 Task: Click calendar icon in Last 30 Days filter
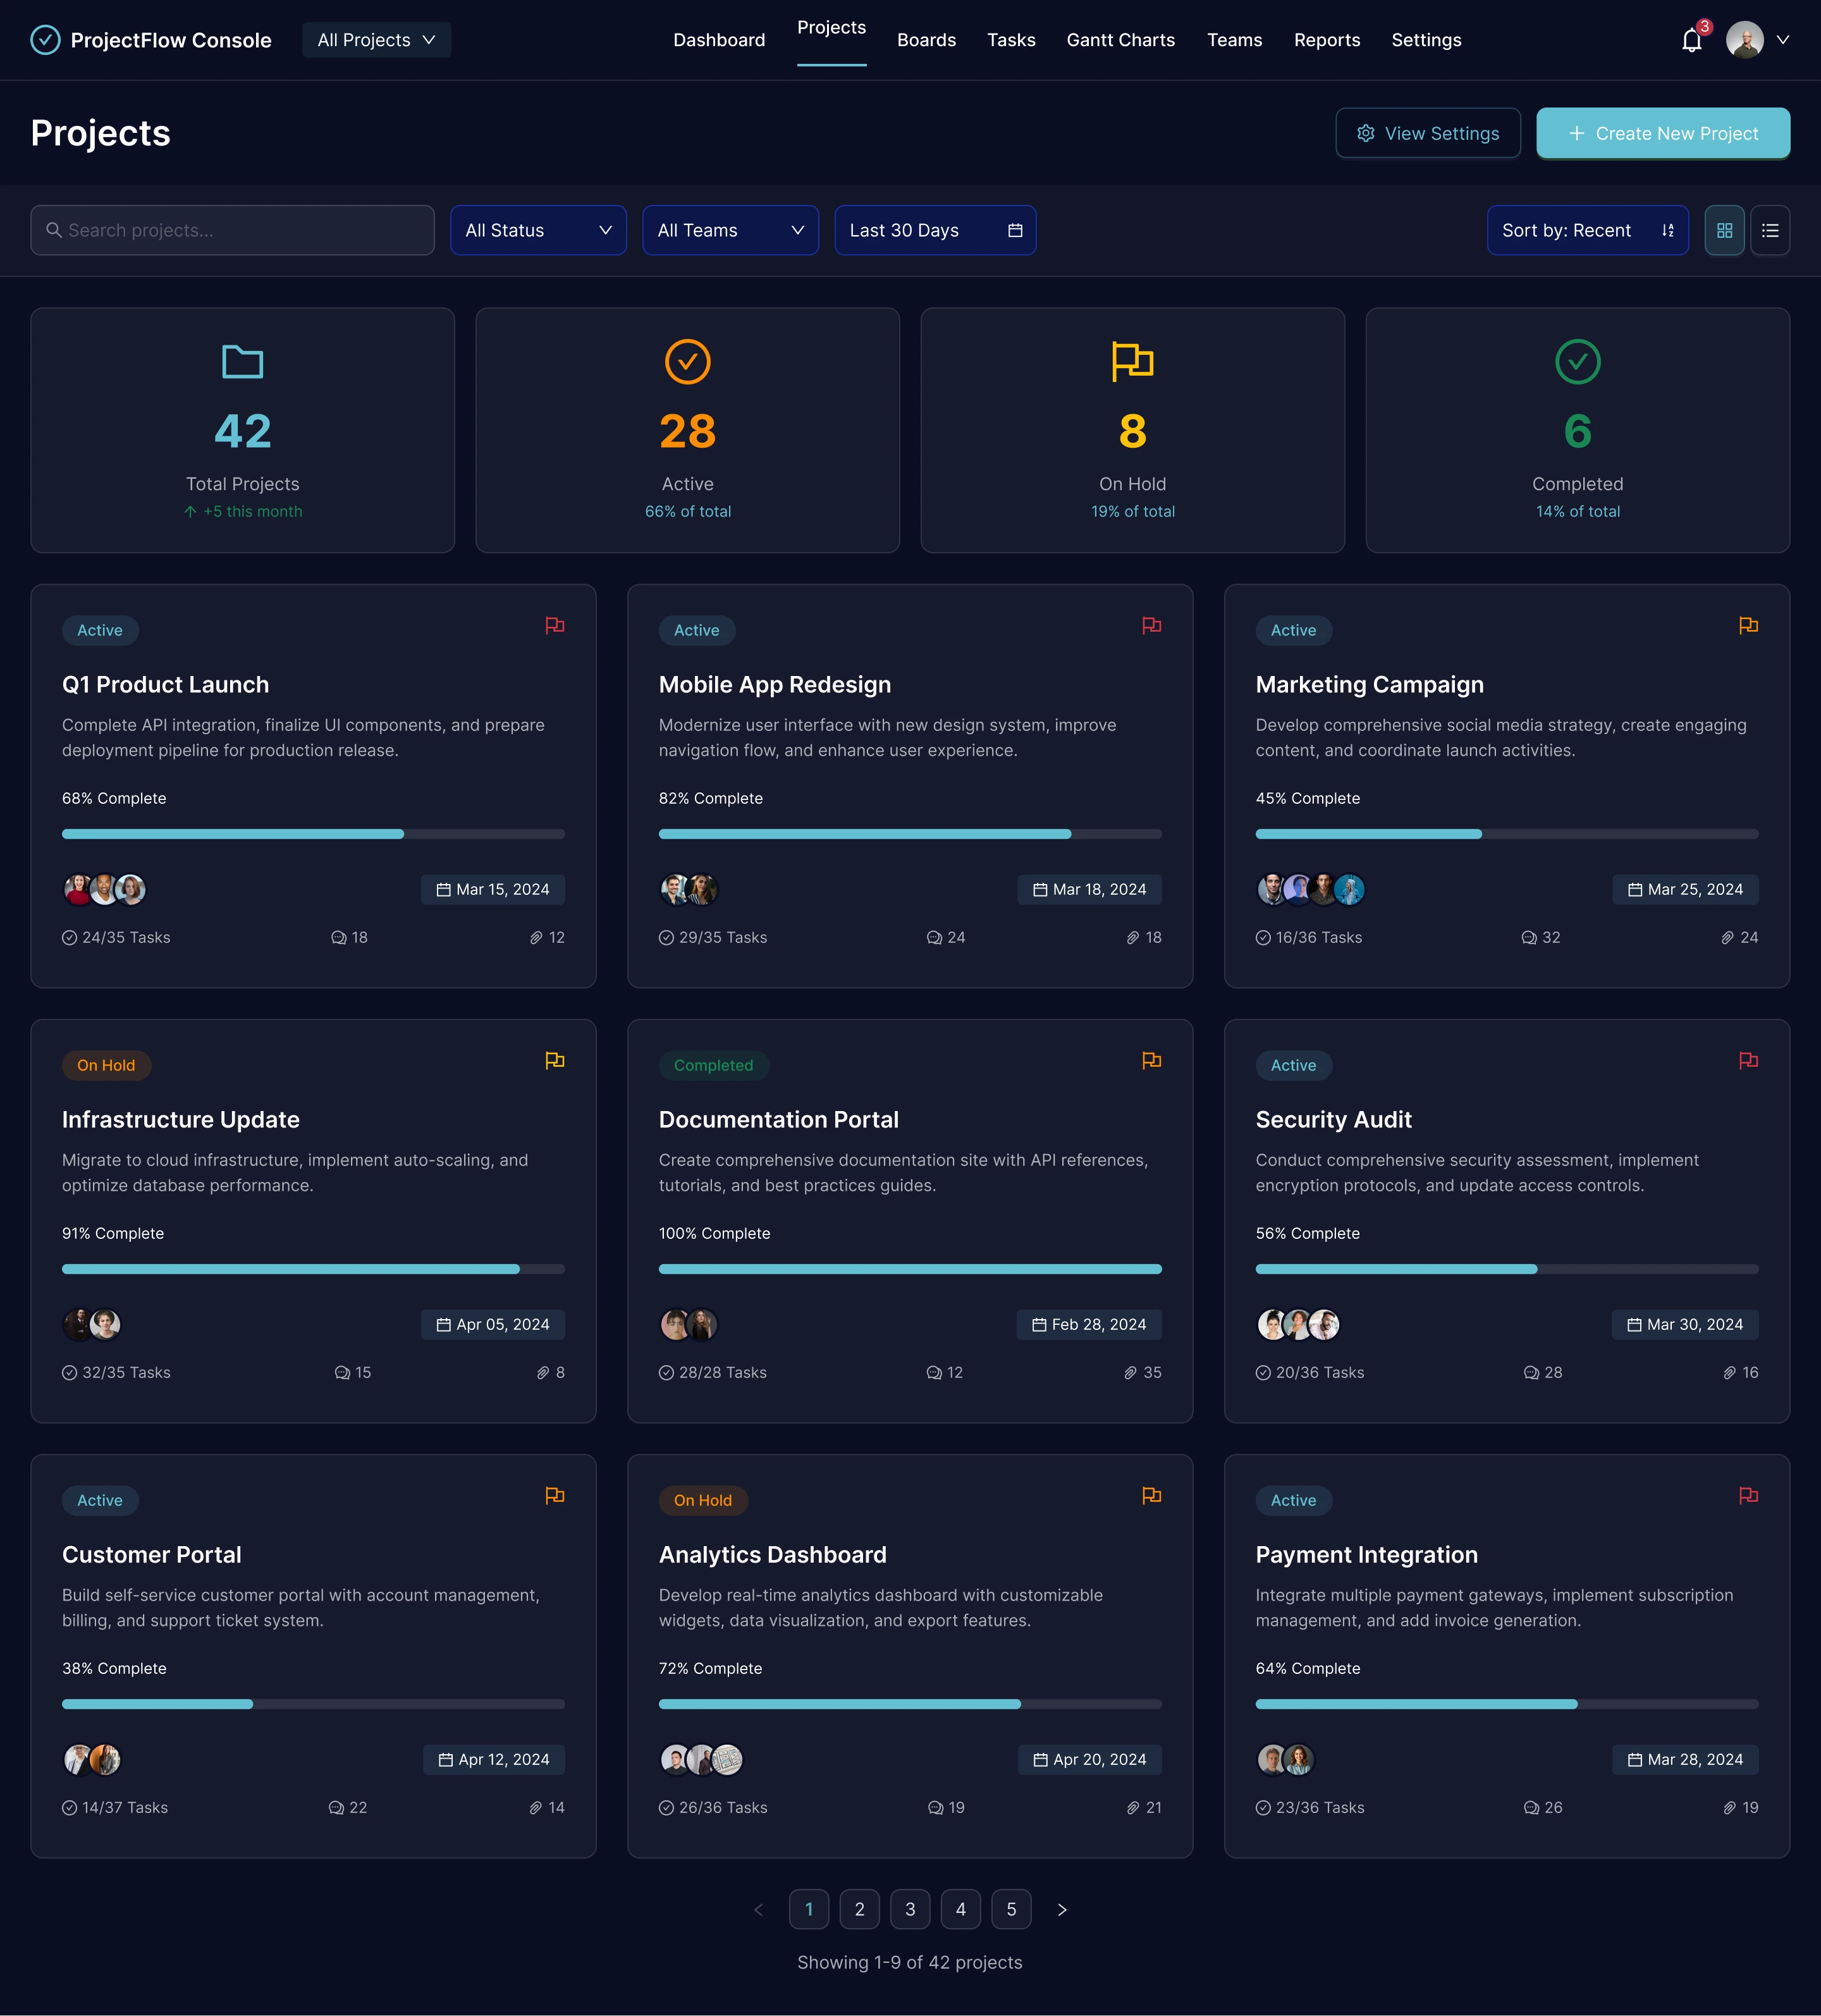(x=1015, y=231)
